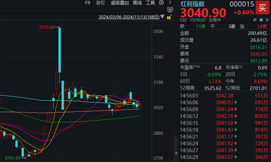Open 工具 tools menu

(x=150, y=3)
